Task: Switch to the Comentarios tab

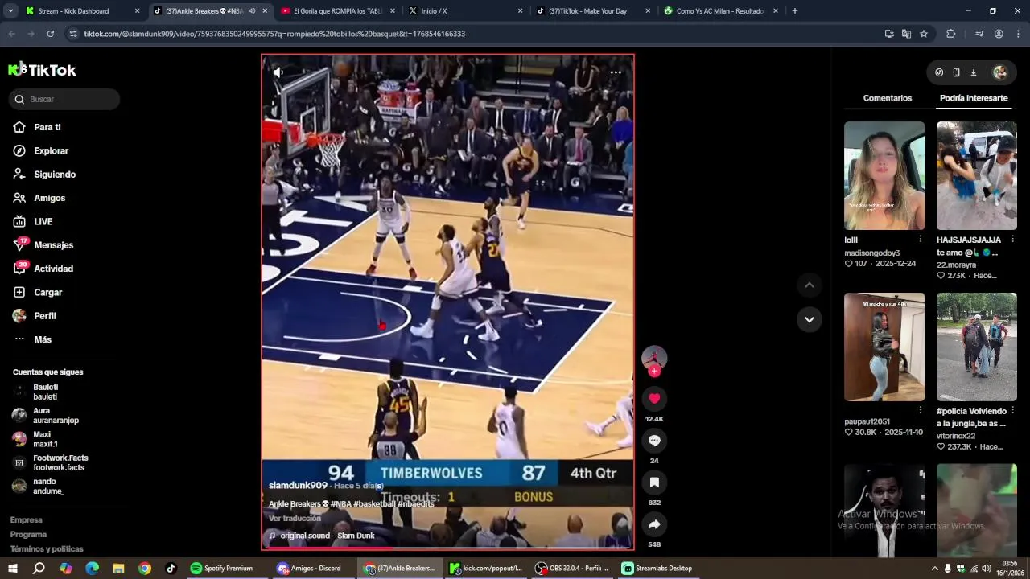Action: pyautogui.click(x=888, y=98)
